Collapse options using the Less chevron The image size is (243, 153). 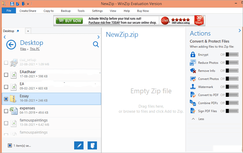point(193,119)
